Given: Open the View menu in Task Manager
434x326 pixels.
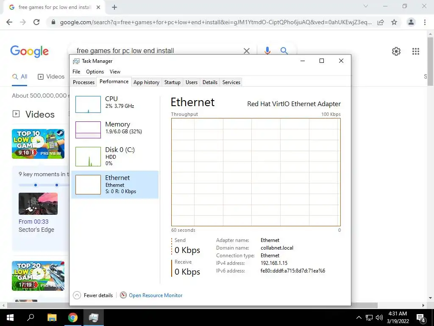Looking at the screenshot, I should point(115,71).
